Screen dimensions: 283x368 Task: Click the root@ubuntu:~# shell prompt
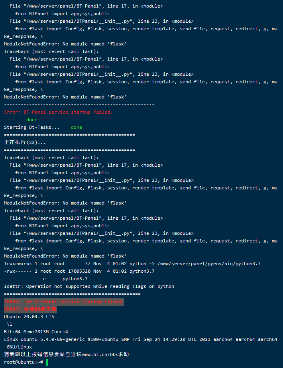(24, 362)
